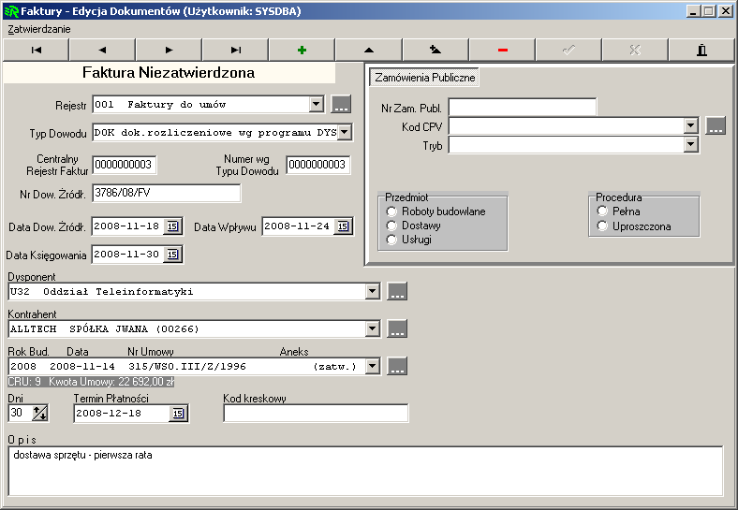The width and height of the screenshot is (738, 510).
Task: Open calendar for Data Księgowania
Action: pos(172,255)
